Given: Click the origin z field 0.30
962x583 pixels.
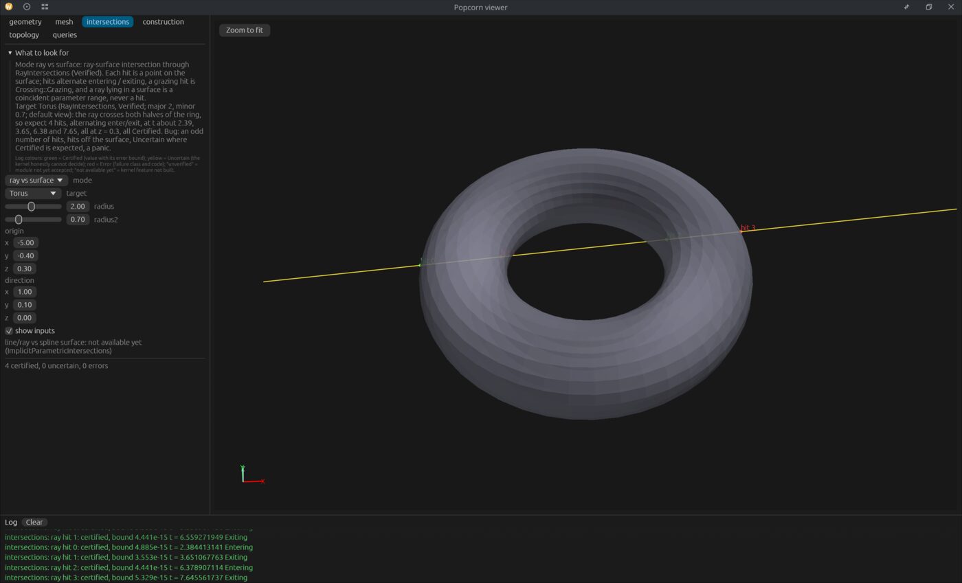Looking at the screenshot, I should pyautogui.click(x=24, y=269).
